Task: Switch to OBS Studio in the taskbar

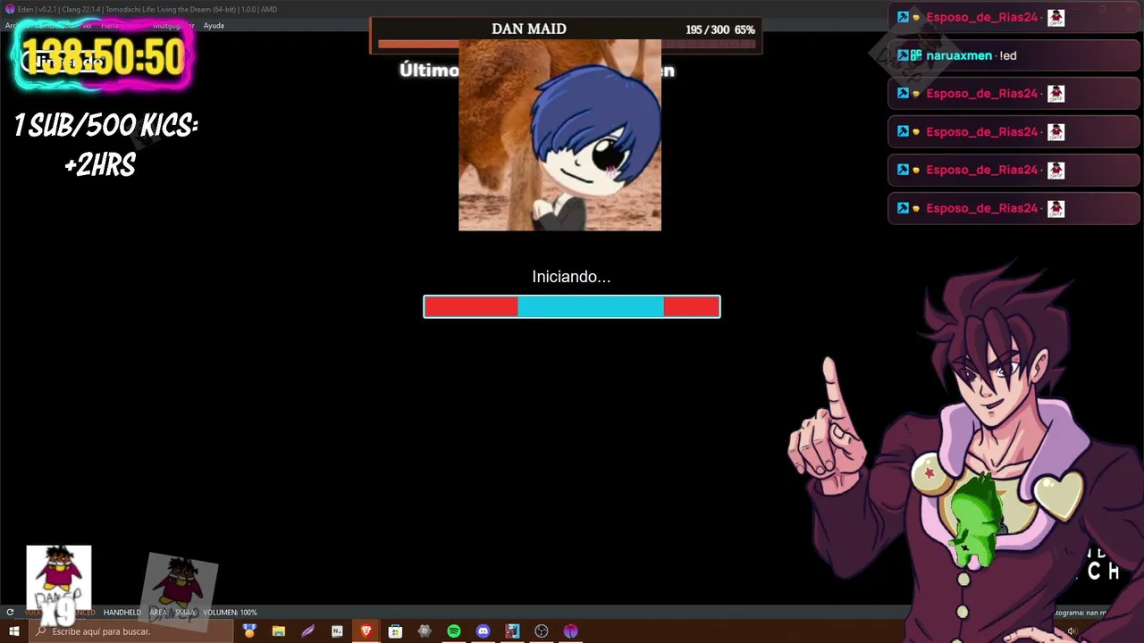Action: pyautogui.click(x=542, y=631)
